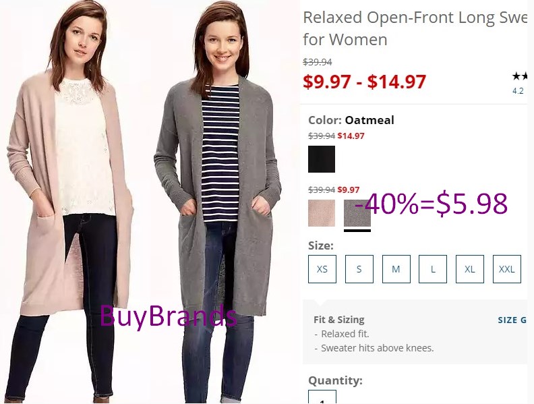534x404 pixels.
Task: Choose size XXL
Action: point(507,269)
